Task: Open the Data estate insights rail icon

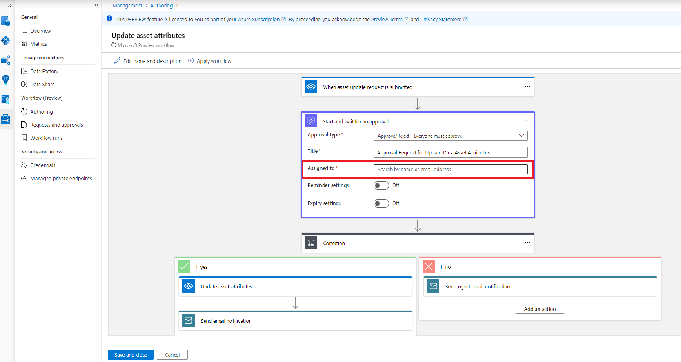Action: [6, 60]
